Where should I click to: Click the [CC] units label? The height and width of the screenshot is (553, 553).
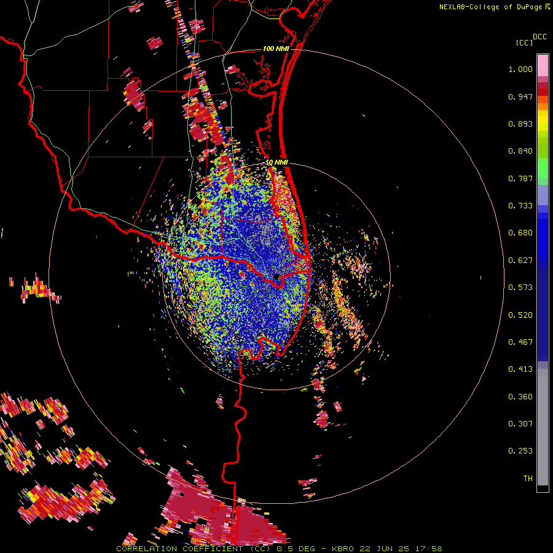point(525,42)
